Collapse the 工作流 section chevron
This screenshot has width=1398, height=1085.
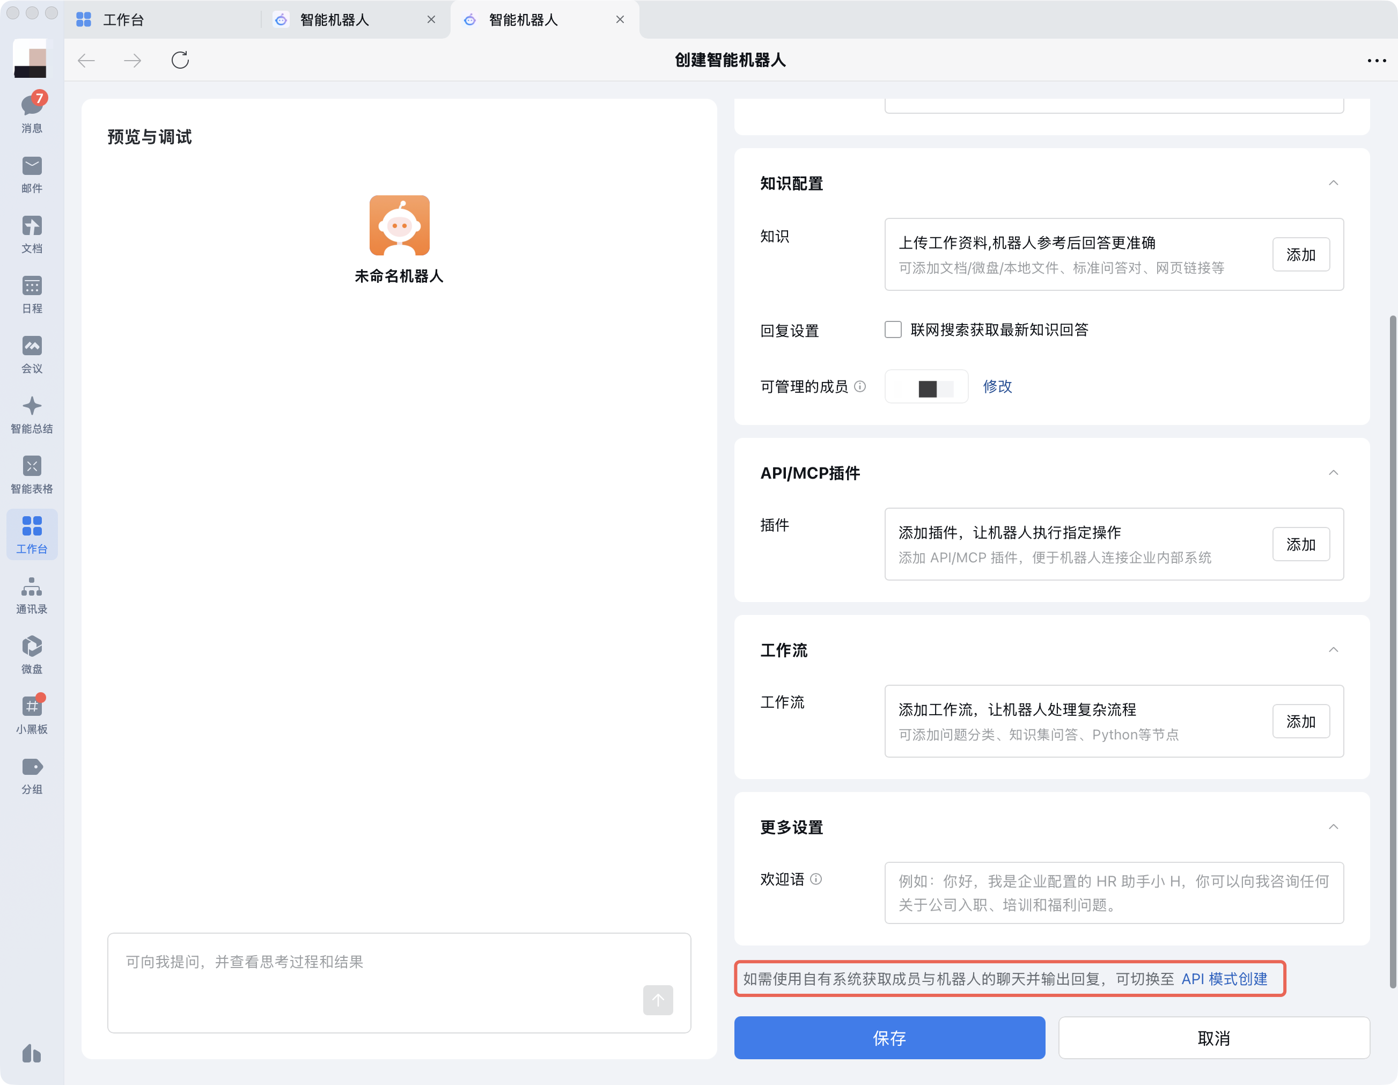(x=1333, y=650)
